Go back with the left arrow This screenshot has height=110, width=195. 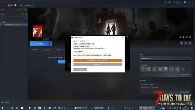[x=2, y=6]
